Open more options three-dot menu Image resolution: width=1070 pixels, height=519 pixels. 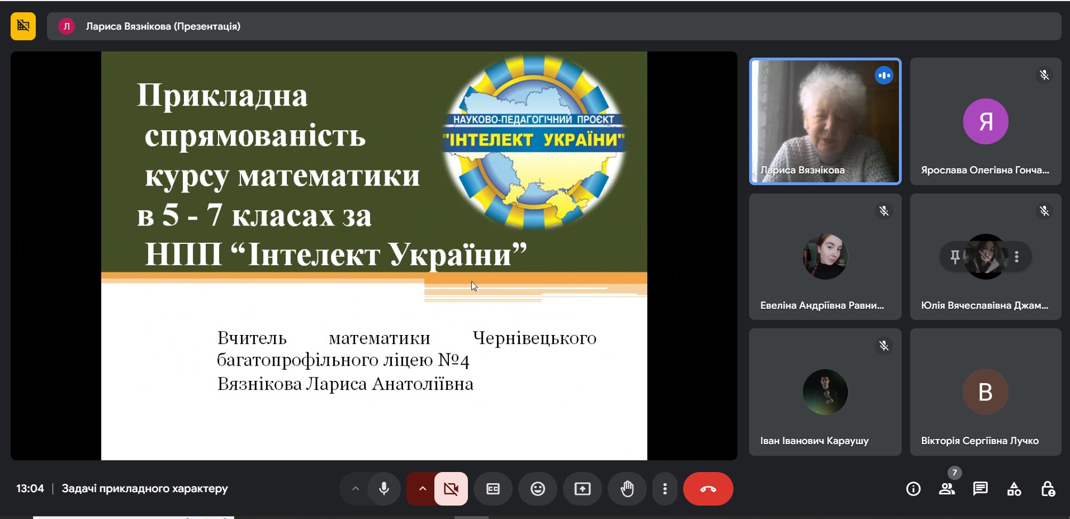(x=665, y=489)
